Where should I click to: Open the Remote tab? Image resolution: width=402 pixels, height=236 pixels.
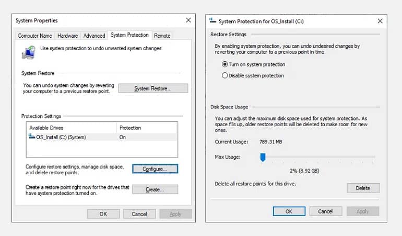(x=162, y=36)
